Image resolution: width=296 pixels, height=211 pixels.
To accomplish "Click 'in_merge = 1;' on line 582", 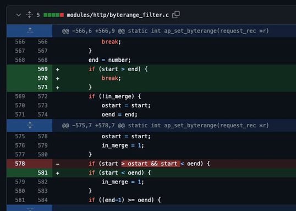I will (123, 182).
